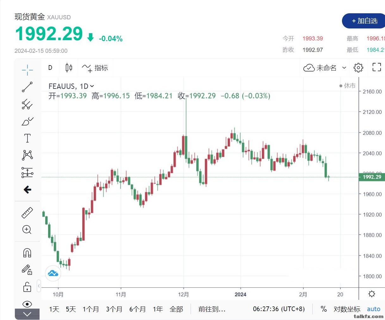Open chart settings gear icon

click(x=358, y=67)
